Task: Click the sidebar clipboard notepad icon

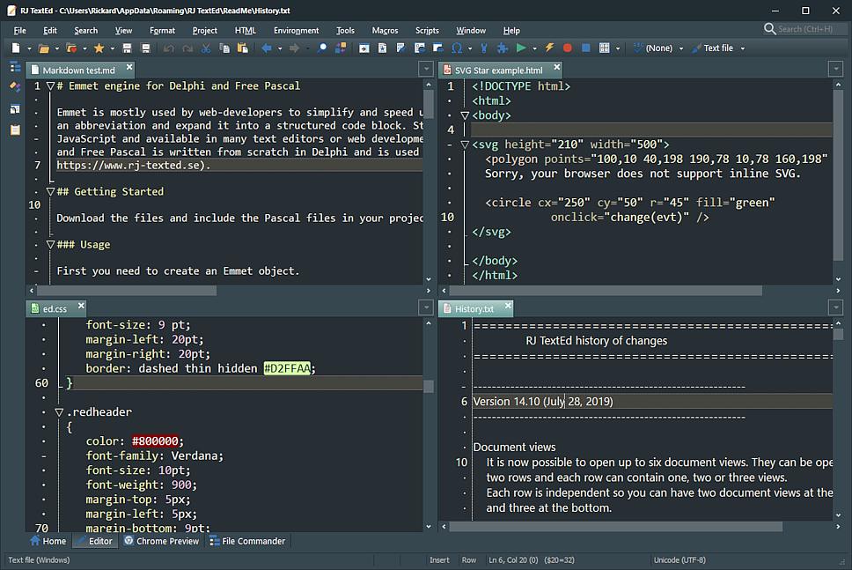Action: [x=15, y=130]
